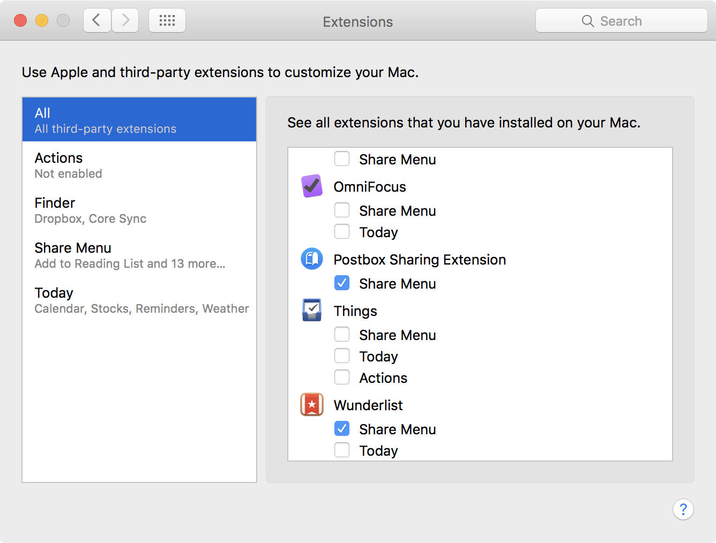
Task: Click the OmniFocus app icon
Action: 311,186
